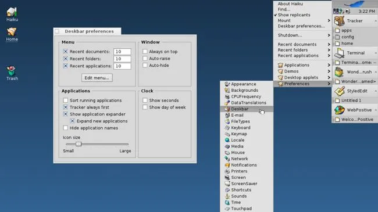Toggle Tracker always first checkbox

(66, 107)
